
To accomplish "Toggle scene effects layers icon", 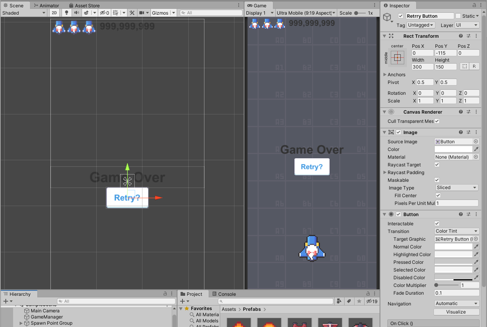I will click(86, 13).
